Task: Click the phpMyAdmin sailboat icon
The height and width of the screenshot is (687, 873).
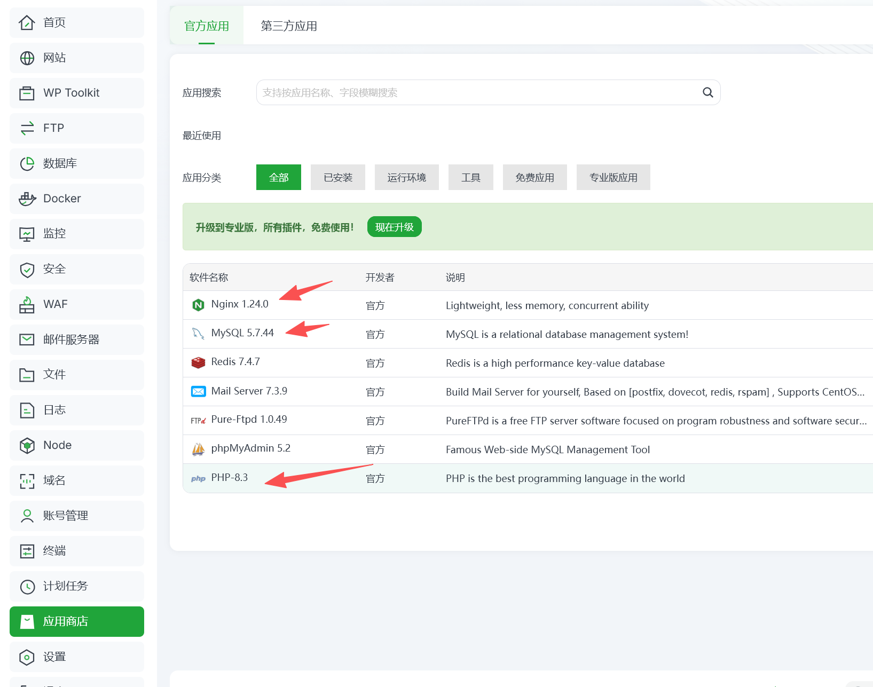Action: 198,449
